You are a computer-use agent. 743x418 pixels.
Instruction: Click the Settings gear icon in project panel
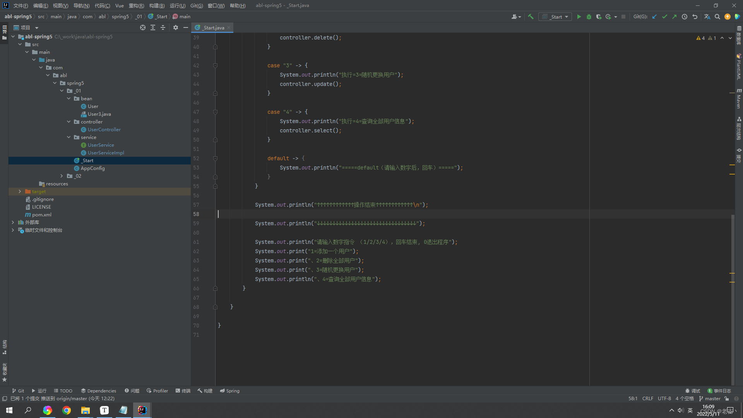[x=175, y=27]
